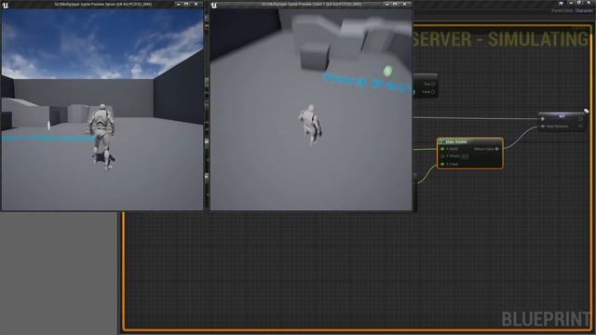
Task: Open the tutorials icon in the editor title bar
Action: (x=561, y=3)
